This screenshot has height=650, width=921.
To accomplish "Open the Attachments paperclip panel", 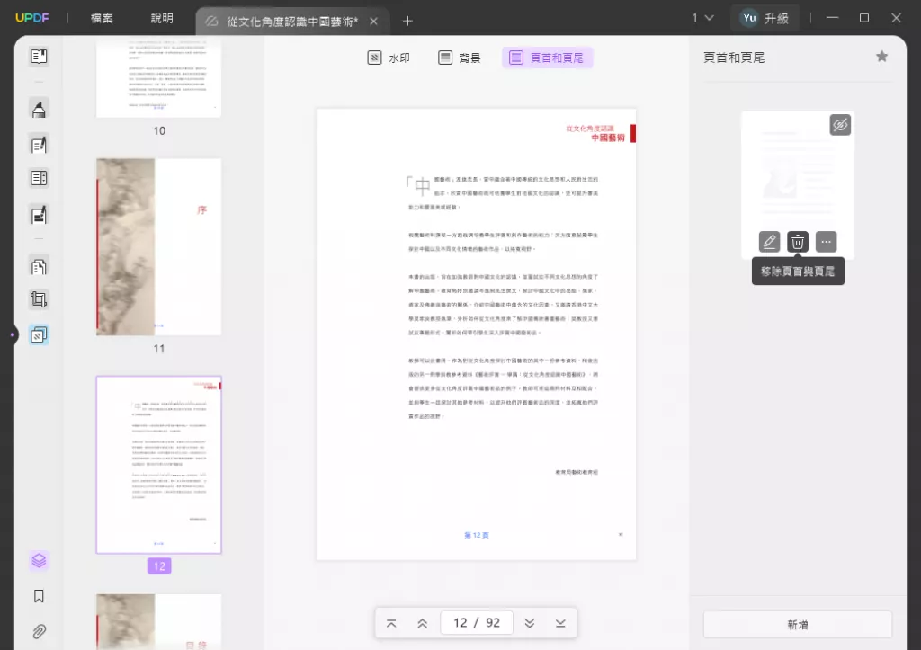I will pyautogui.click(x=39, y=632).
